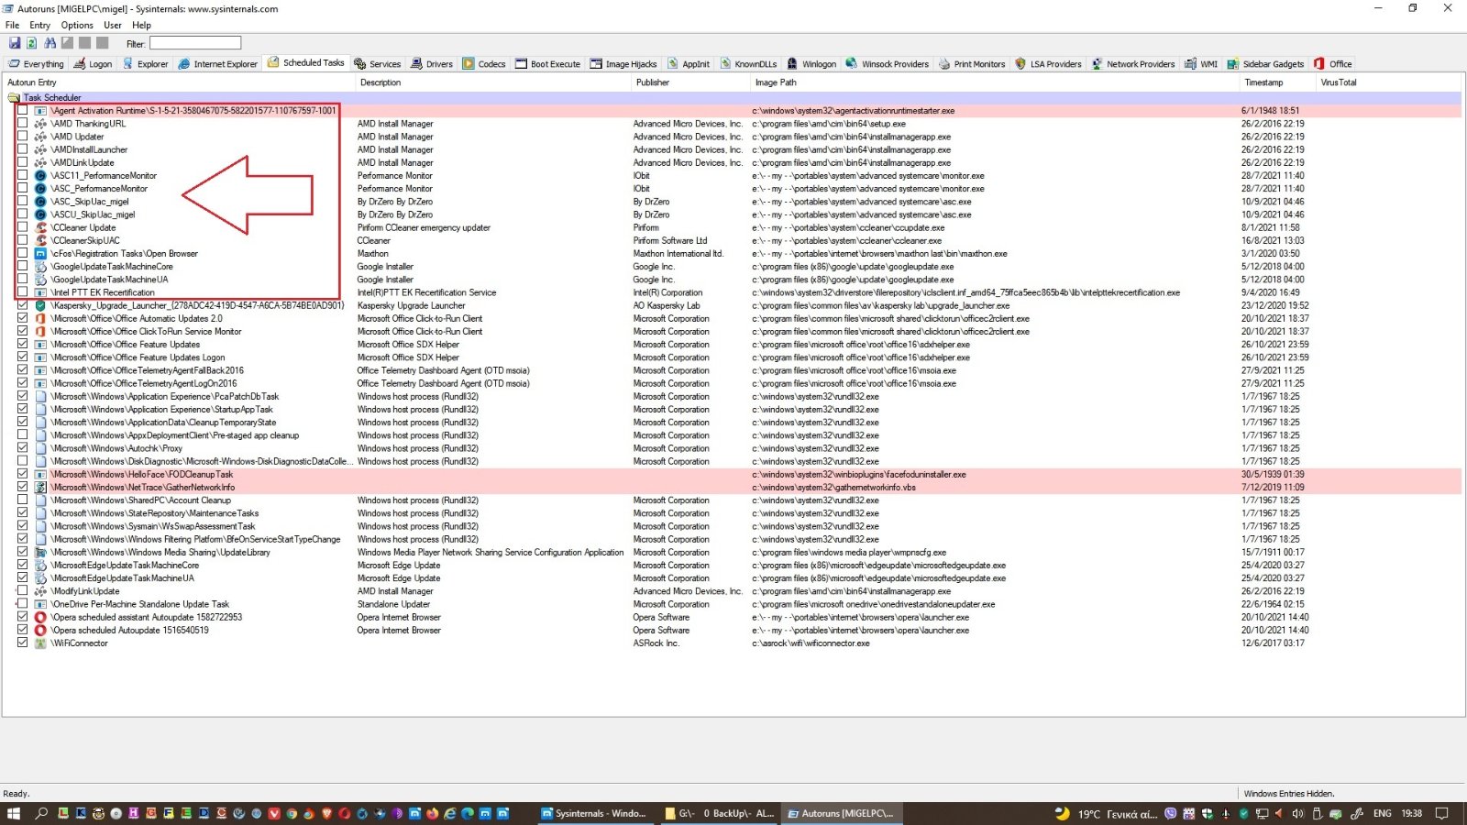1467x825 pixels.
Task: Open the Options menu
Action: click(x=77, y=25)
